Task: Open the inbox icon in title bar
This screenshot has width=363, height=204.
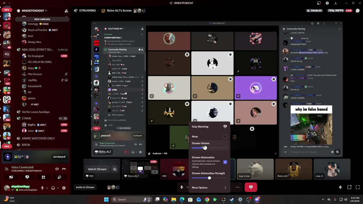Action: pyautogui.click(x=319, y=3)
